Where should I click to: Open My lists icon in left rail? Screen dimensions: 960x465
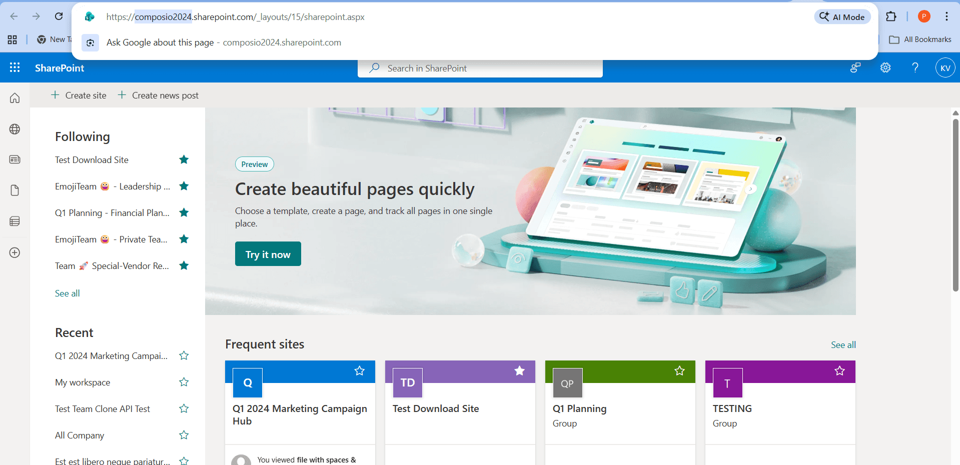[x=15, y=221]
